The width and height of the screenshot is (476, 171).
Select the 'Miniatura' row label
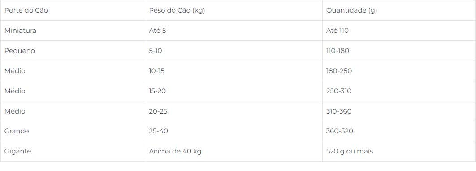[x=73, y=31]
